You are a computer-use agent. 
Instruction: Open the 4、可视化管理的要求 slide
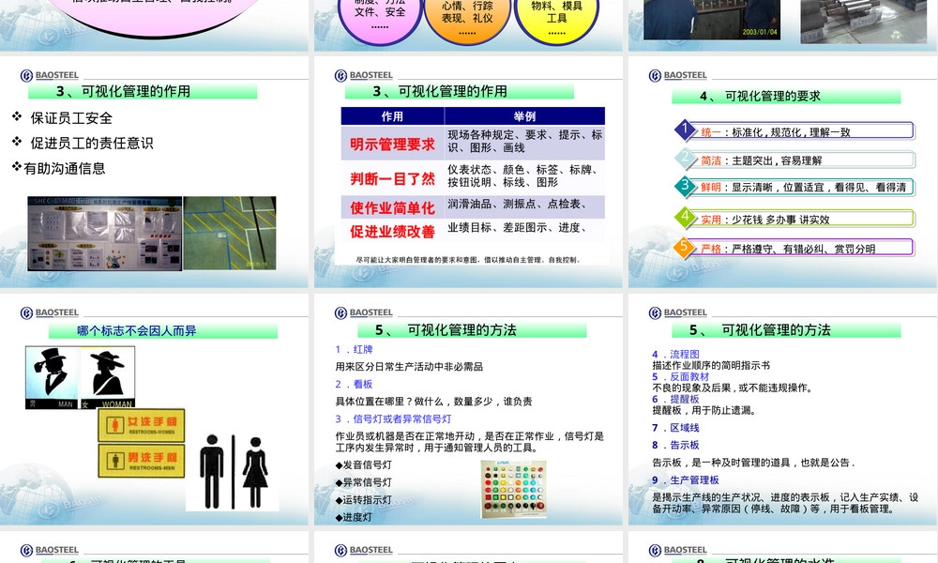pos(783,172)
